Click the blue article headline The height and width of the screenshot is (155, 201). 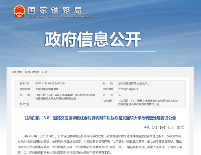[x=100, y=118]
